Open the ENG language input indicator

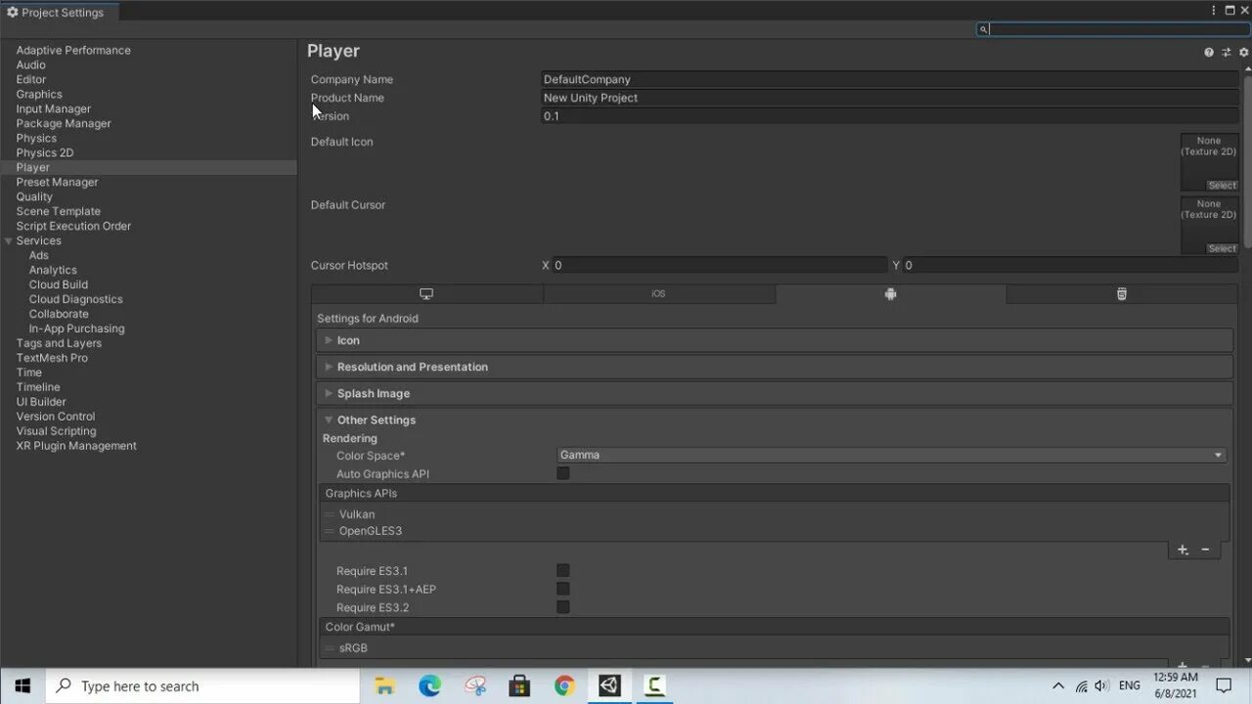click(1130, 685)
